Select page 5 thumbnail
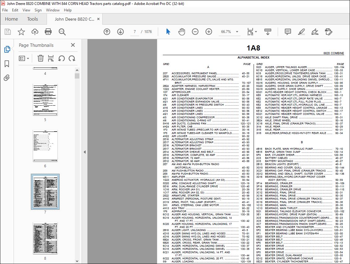 pos(45,100)
